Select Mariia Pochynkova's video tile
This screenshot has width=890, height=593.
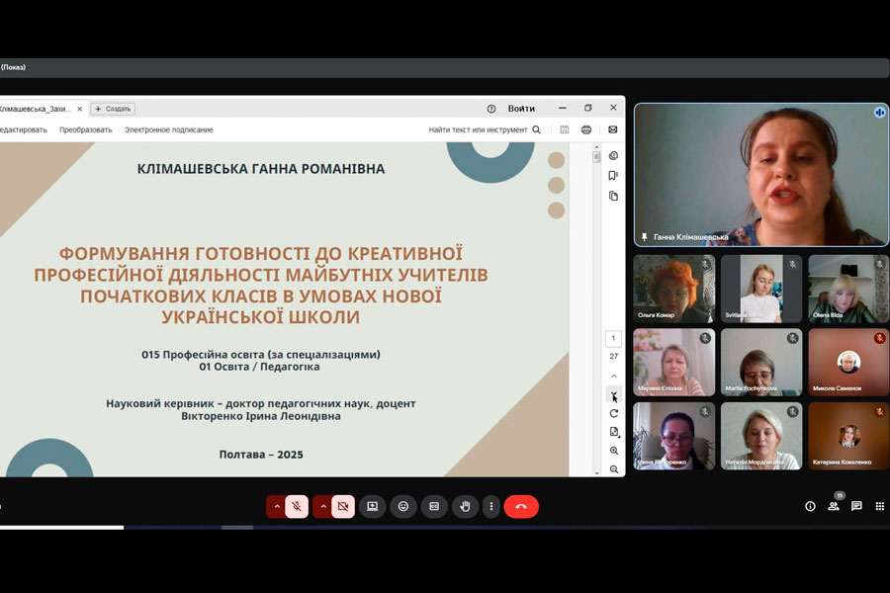point(761,362)
